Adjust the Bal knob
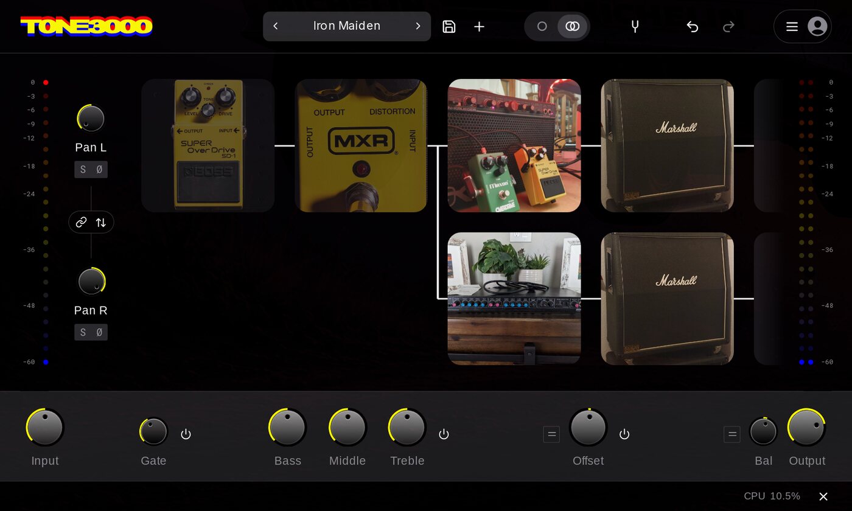 [x=764, y=431]
